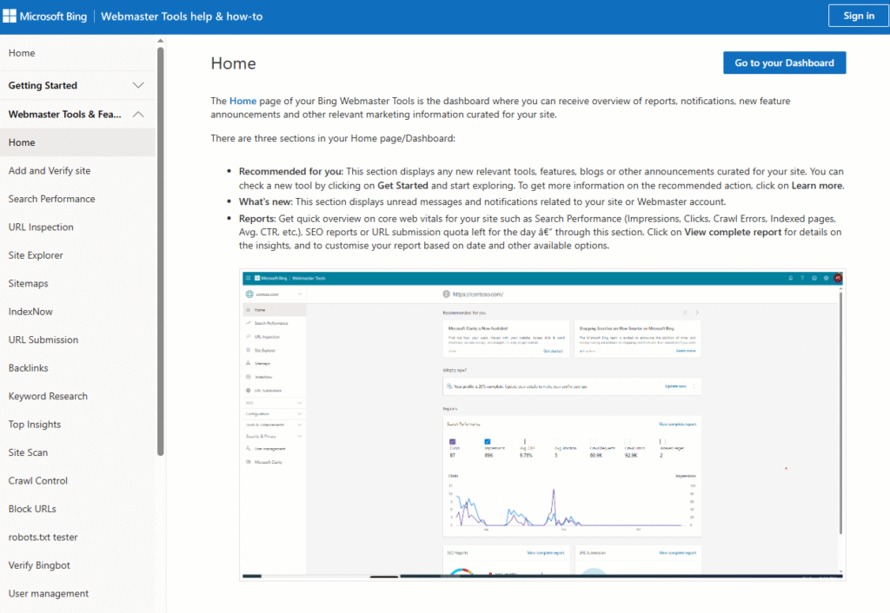Image resolution: width=890 pixels, height=613 pixels.
Task: Click the 'Recommended for you:' bold text
Action: pos(291,171)
